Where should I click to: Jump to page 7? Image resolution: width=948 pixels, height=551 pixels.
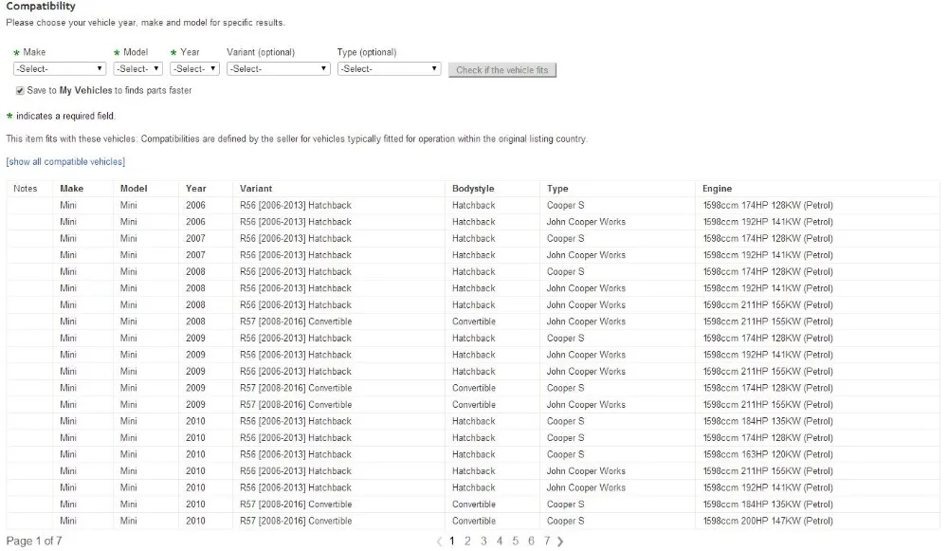547,542
